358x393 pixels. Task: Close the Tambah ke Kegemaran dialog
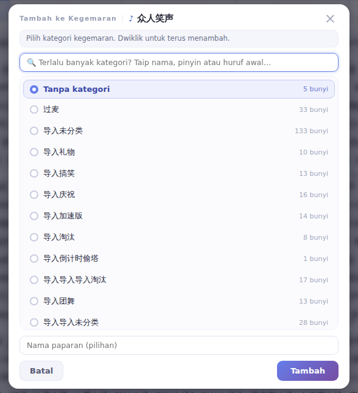pyautogui.click(x=330, y=18)
